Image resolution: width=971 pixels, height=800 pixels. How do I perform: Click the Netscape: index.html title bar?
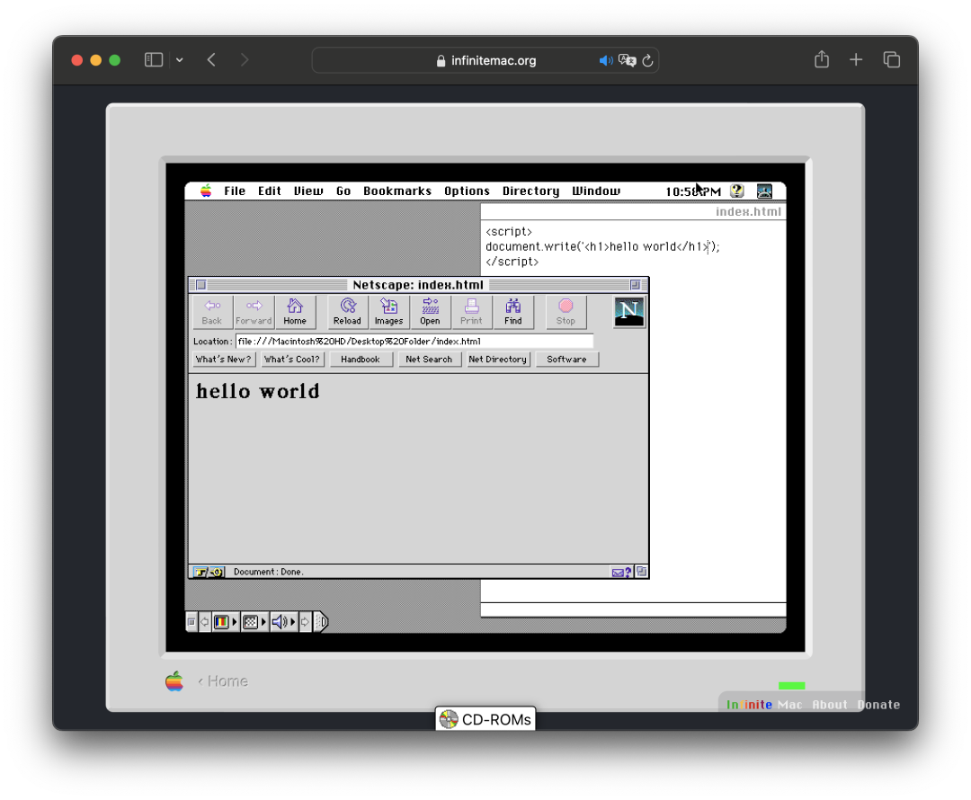(x=418, y=285)
